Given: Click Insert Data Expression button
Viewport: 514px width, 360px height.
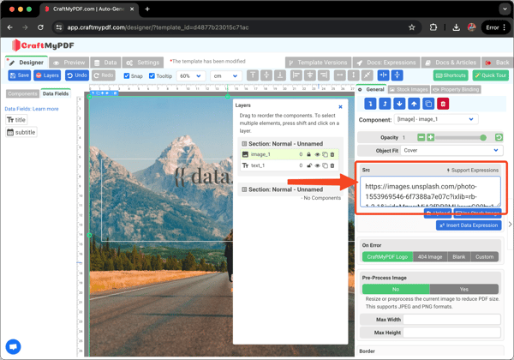Looking at the screenshot, I should click(x=469, y=225).
